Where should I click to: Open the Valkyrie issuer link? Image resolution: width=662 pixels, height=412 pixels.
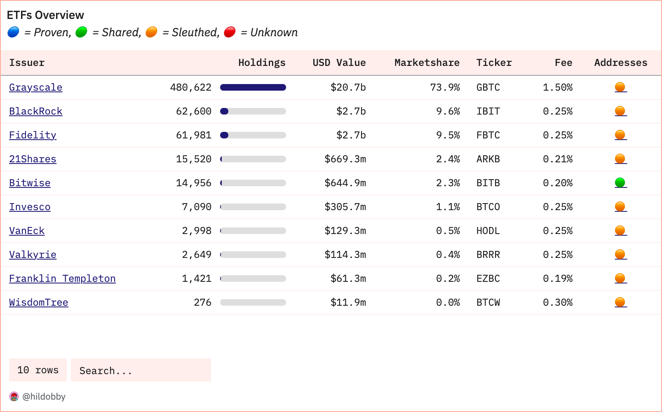point(33,255)
